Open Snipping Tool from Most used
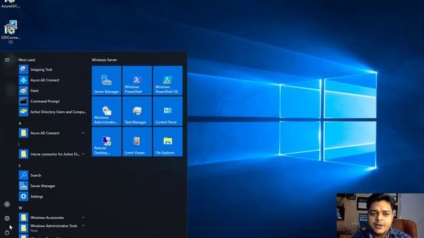The width and height of the screenshot is (424, 238). tap(53, 69)
